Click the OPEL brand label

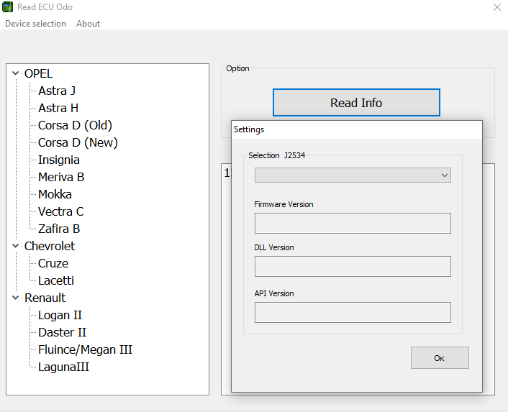coord(38,74)
